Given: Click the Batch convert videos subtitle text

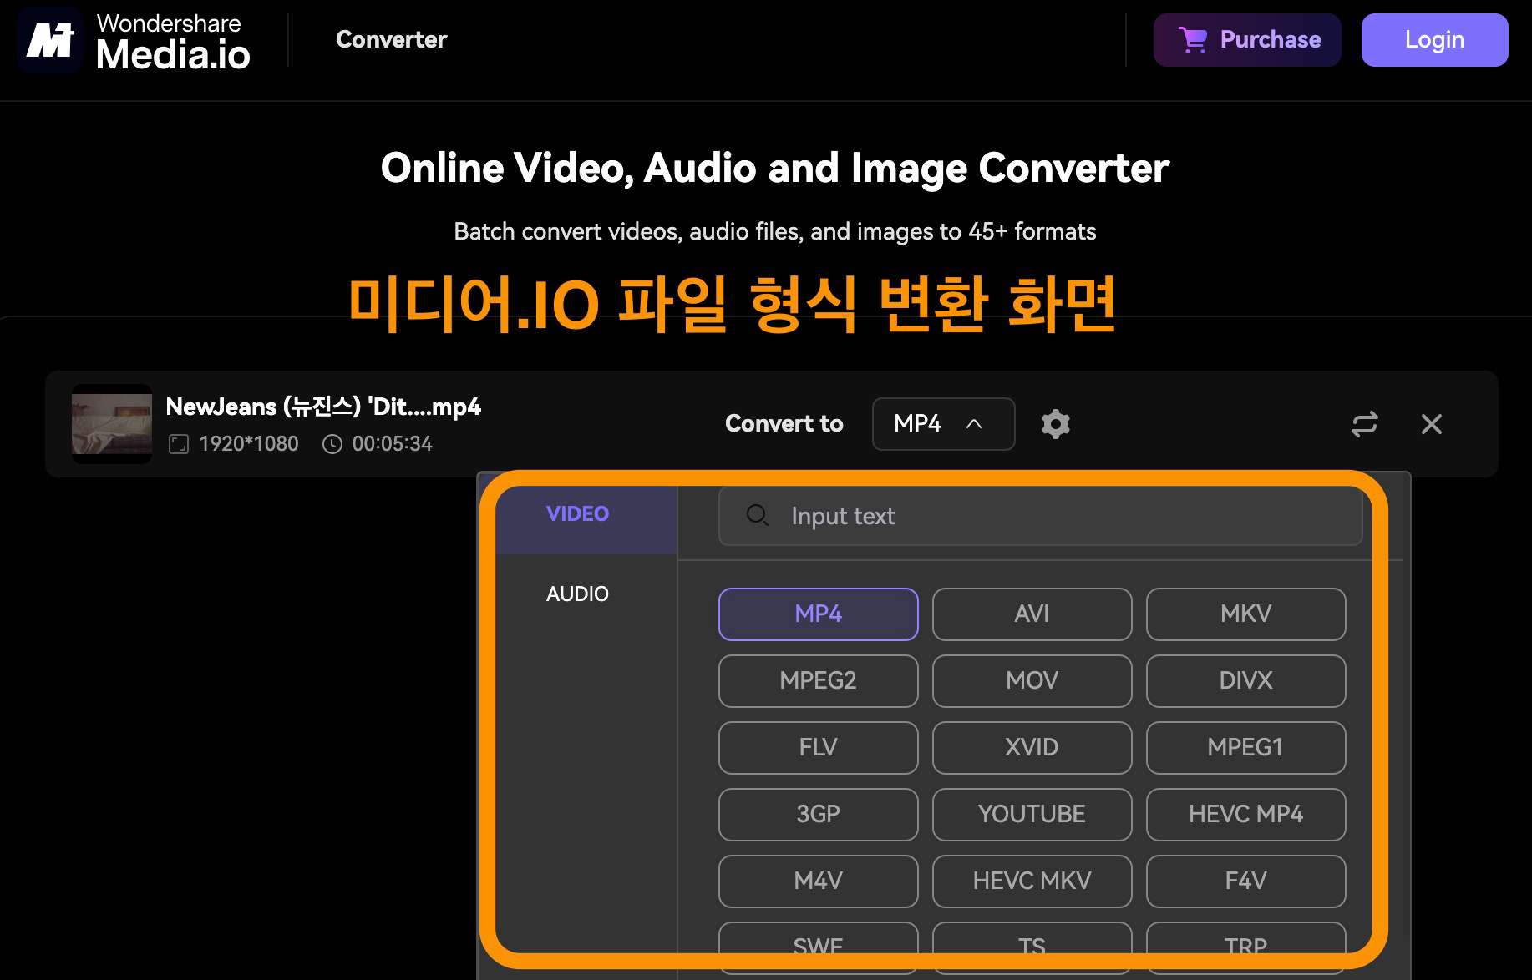Looking at the screenshot, I should point(775,231).
